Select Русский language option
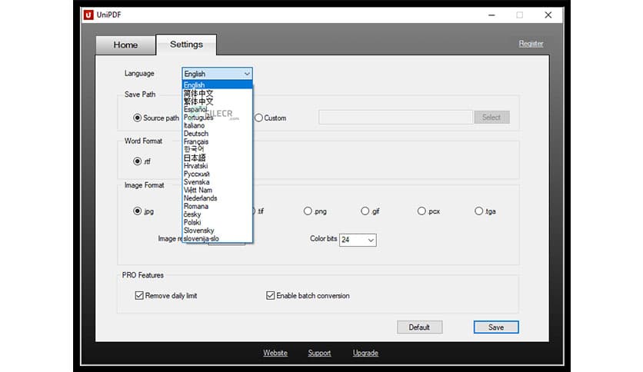This screenshot has width=643, height=372. click(x=218, y=174)
